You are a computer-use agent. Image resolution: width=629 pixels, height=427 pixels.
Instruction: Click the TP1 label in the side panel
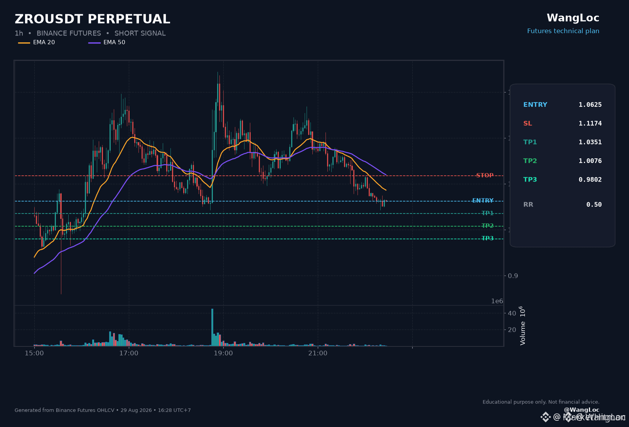click(530, 142)
